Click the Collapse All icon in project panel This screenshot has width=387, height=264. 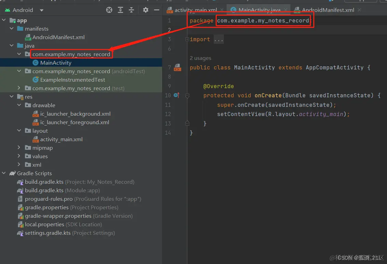click(131, 10)
